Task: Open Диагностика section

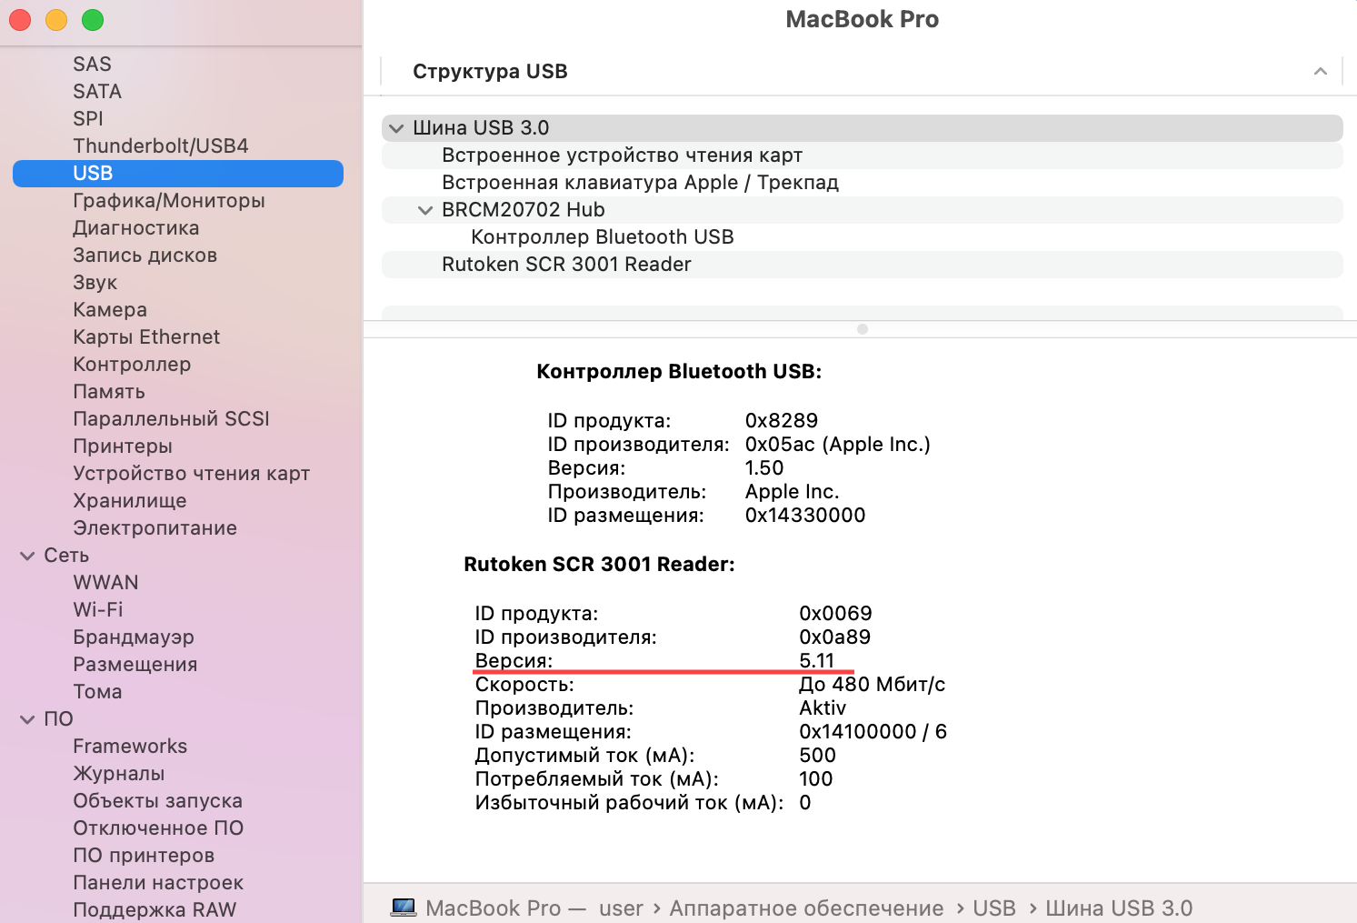Action: 136,227
